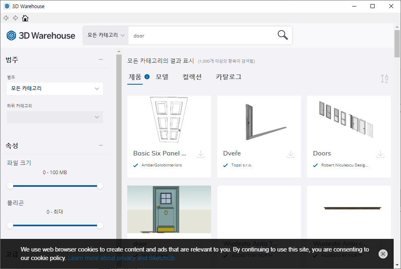Maximize the 3D Warehouse window
401x269 pixels.
tap(373, 6)
